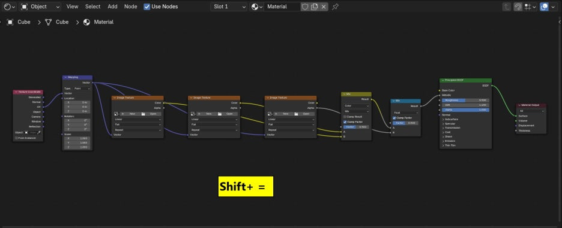Click the Cube object breadcrumb icon

(10, 22)
